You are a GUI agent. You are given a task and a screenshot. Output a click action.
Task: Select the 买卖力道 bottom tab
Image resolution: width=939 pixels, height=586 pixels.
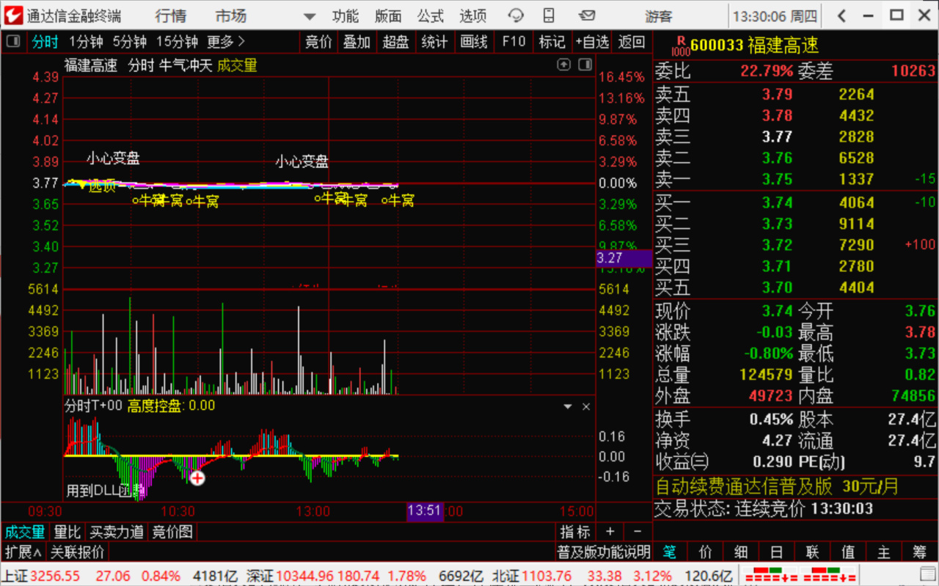(x=116, y=532)
